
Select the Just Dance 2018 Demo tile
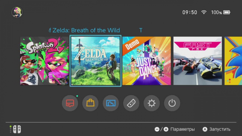point(147,61)
